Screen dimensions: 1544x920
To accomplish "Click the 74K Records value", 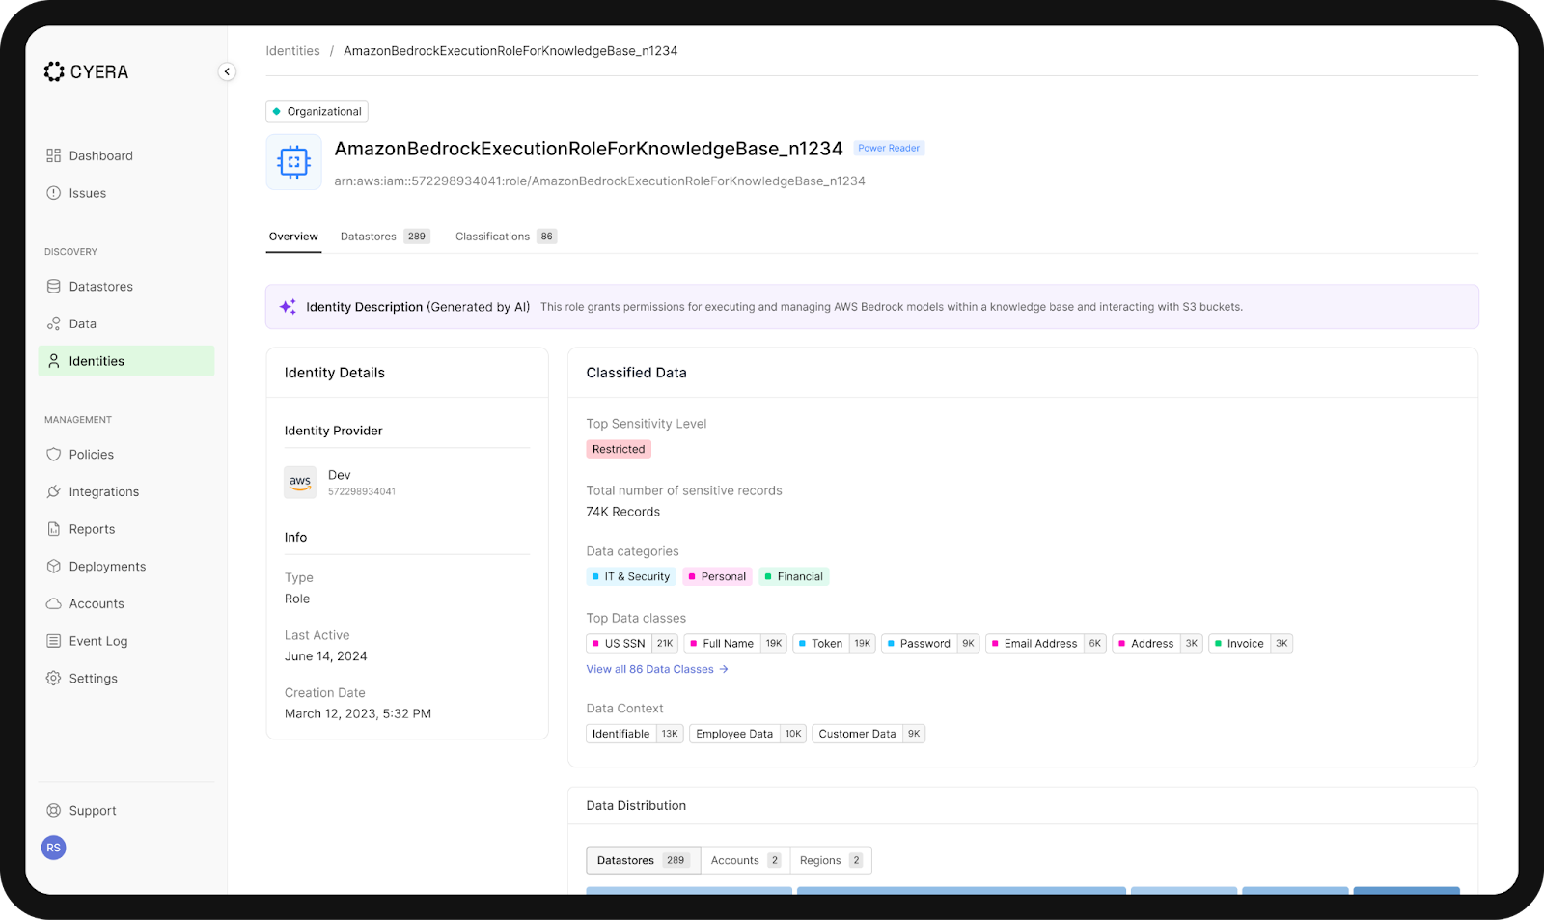I will [623, 512].
